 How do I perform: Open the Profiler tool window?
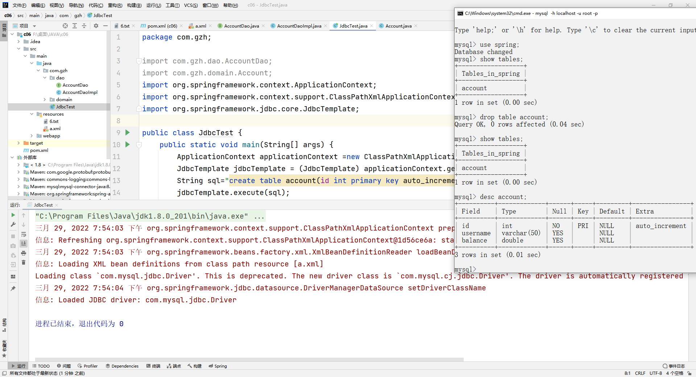tap(87, 366)
